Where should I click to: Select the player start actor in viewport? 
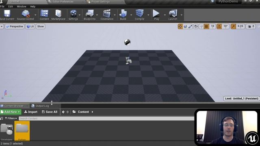tap(128, 60)
